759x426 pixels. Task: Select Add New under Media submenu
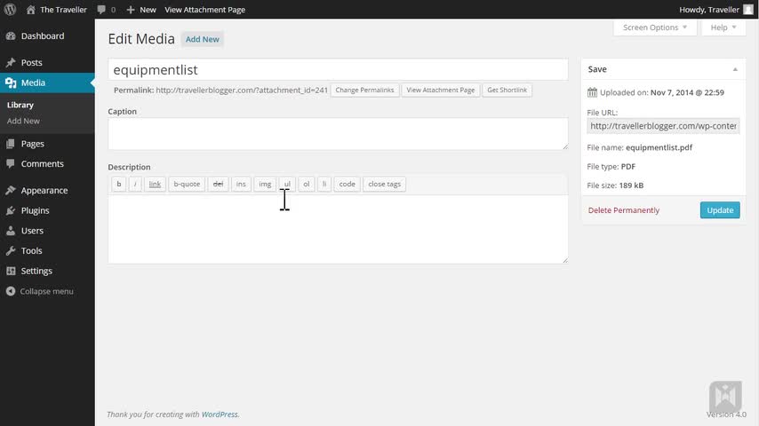[23, 121]
